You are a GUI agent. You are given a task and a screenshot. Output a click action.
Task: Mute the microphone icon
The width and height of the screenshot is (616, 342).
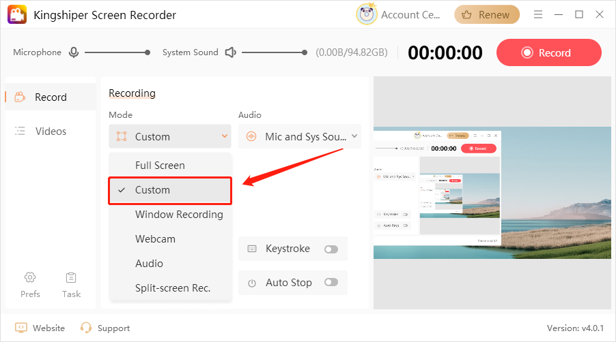pyautogui.click(x=74, y=52)
